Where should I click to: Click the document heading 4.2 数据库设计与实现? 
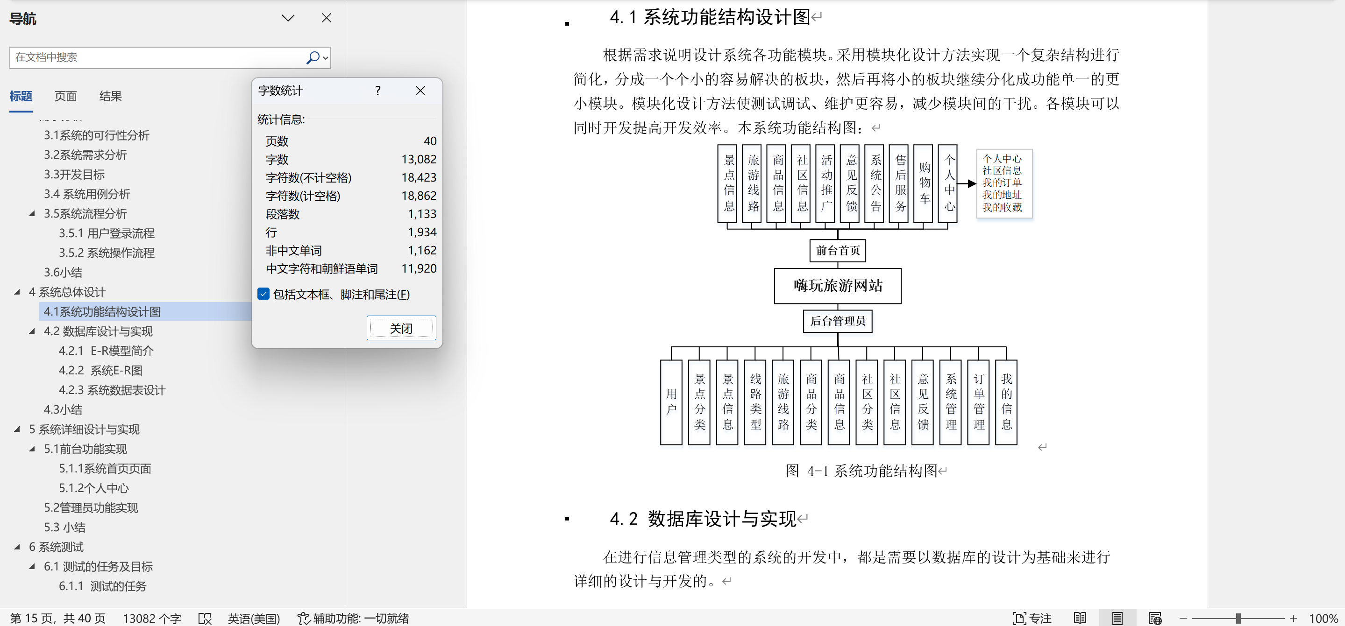[x=703, y=519]
